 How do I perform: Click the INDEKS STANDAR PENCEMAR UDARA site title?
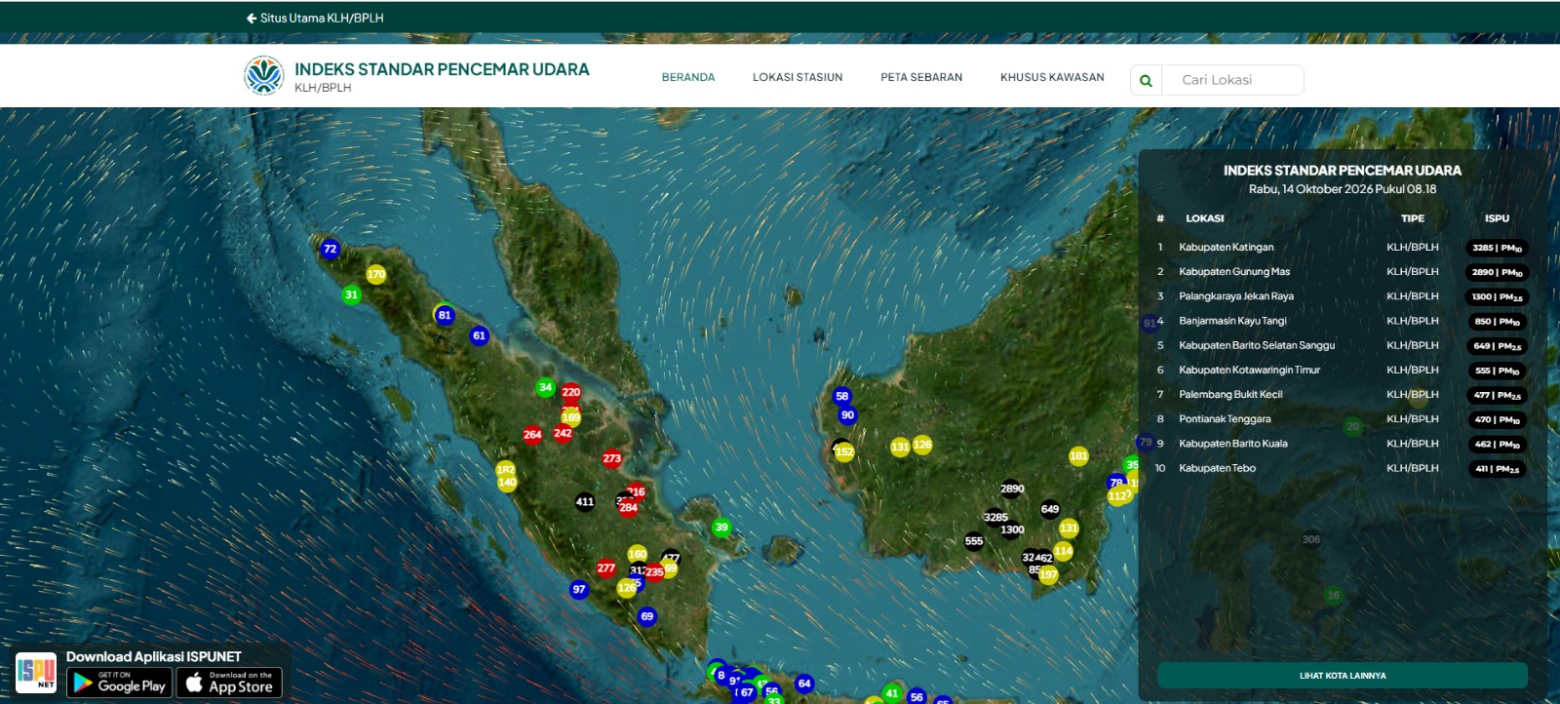pos(442,69)
